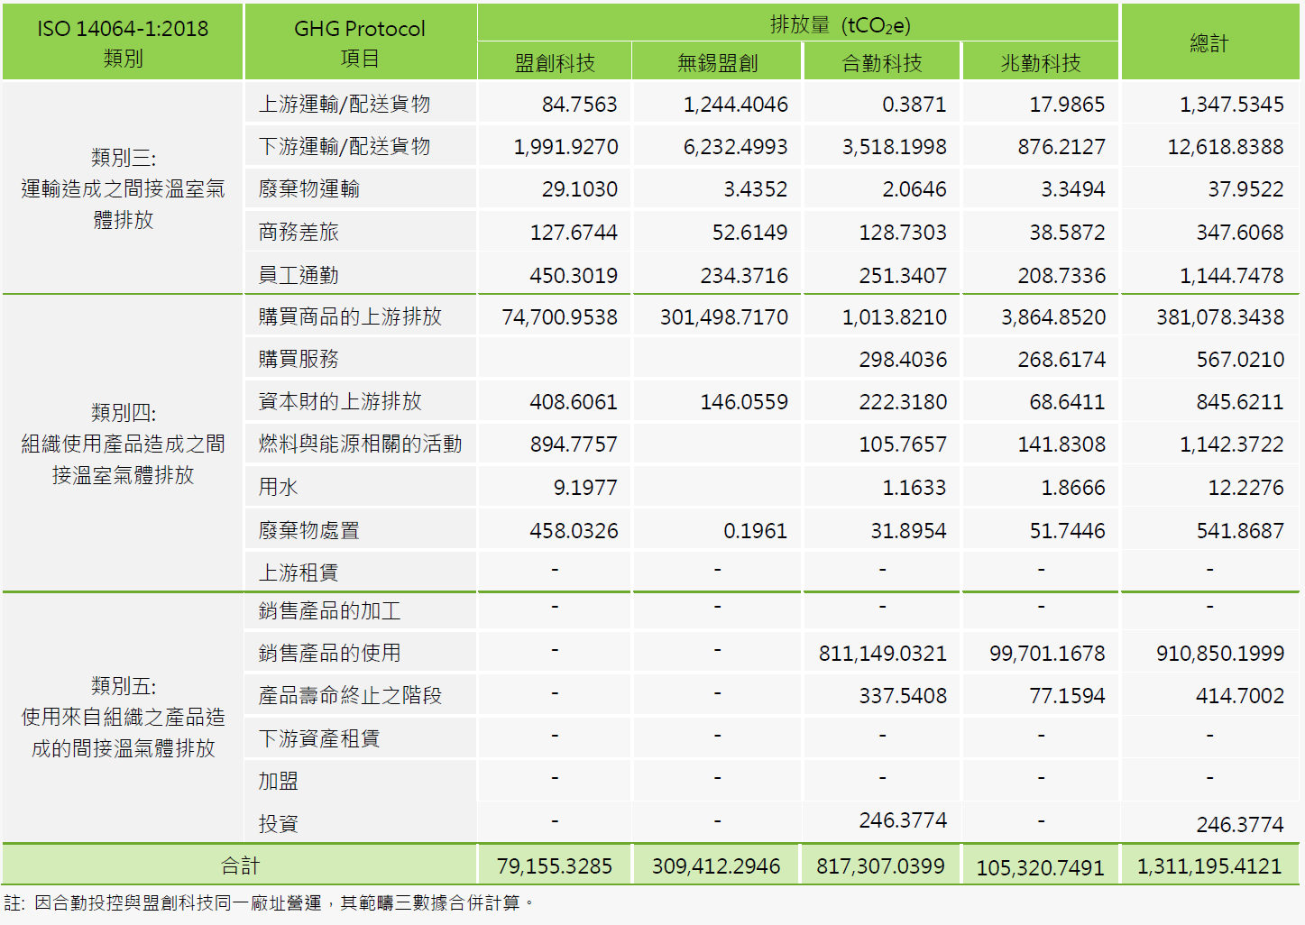Select the 類別三 運輸造成之間接溫室氣體排放 cell

click(x=123, y=188)
